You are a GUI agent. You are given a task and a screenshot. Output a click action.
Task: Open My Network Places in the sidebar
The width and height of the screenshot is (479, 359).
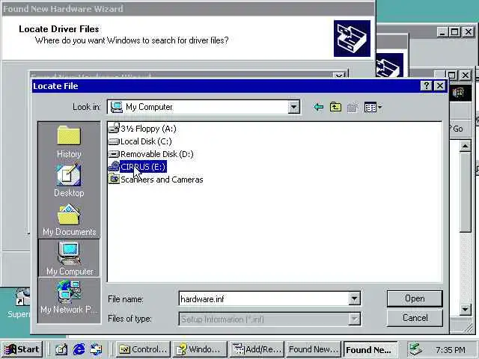pyautogui.click(x=69, y=298)
